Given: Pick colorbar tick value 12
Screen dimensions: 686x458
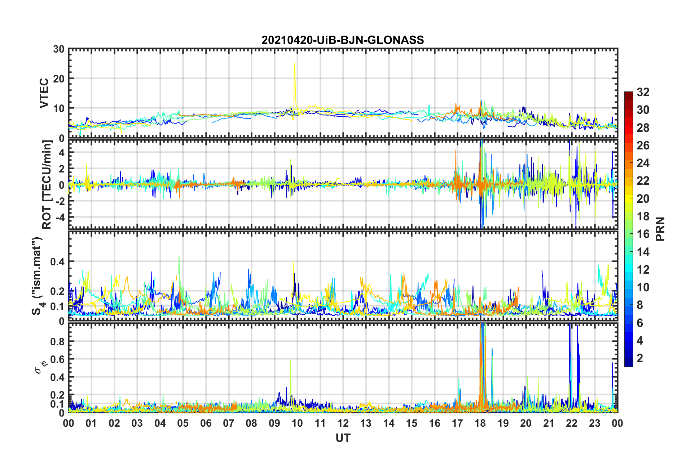Looking at the screenshot, I should (643, 270).
